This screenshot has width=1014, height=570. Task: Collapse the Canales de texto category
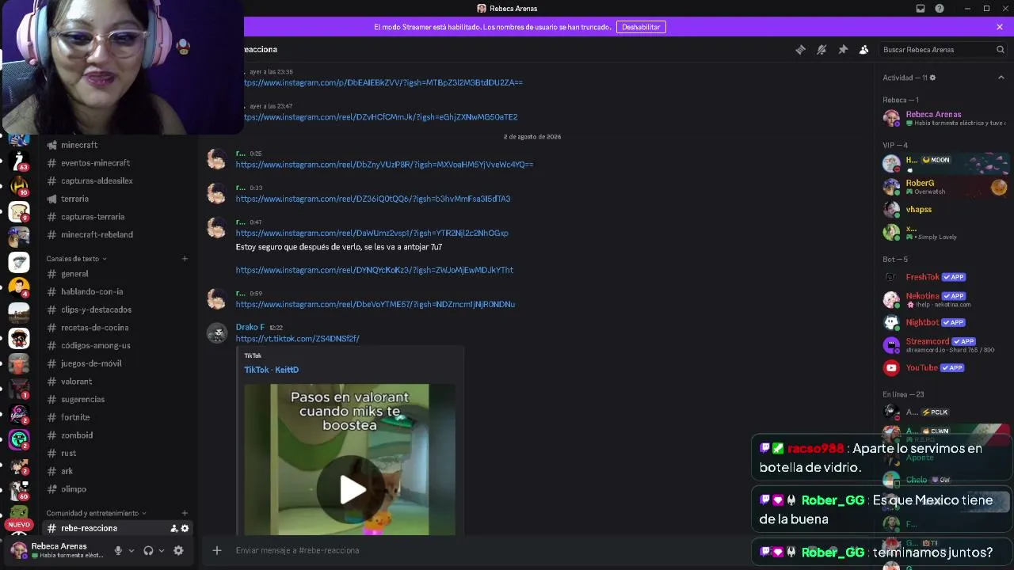tap(76, 259)
